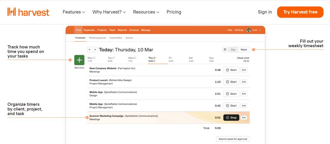330x144 pixels.
Task: Open the calendar date picker icon
Action: pyautogui.click(x=225, y=50)
